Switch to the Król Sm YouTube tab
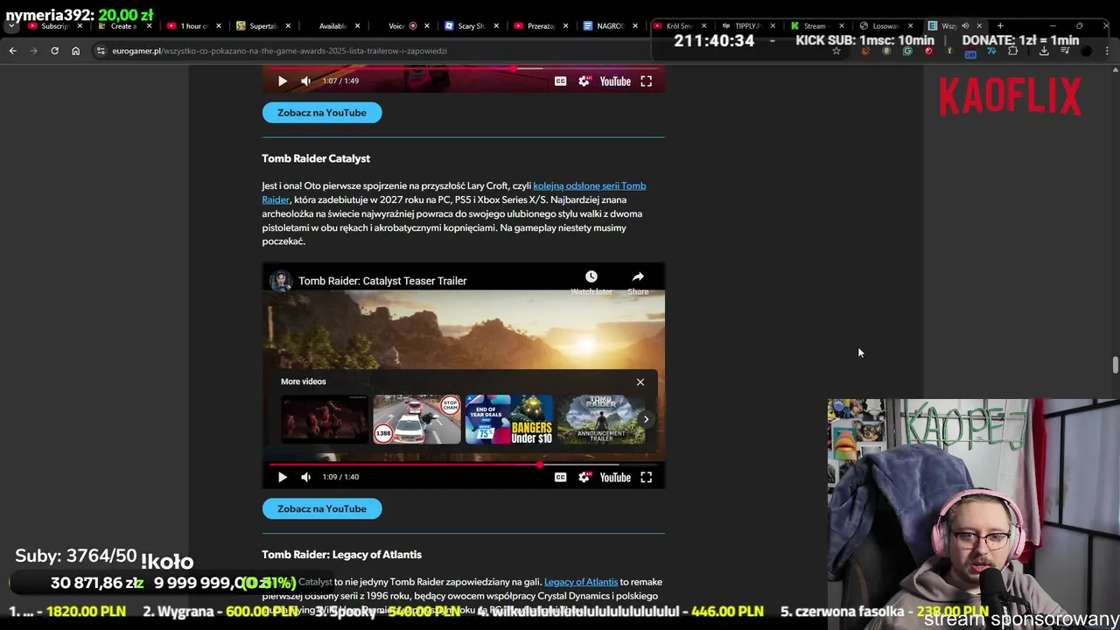The height and width of the screenshot is (630, 1120). pyautogui.click(x=678, y=26)
